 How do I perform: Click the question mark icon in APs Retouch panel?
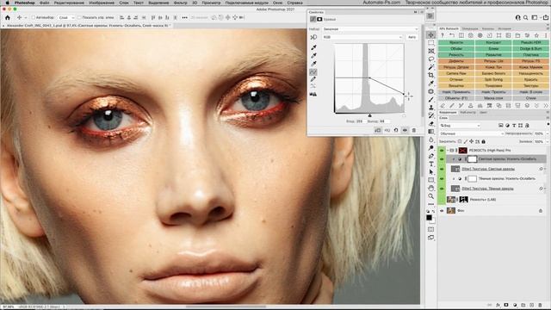click(x=443, y=35)
